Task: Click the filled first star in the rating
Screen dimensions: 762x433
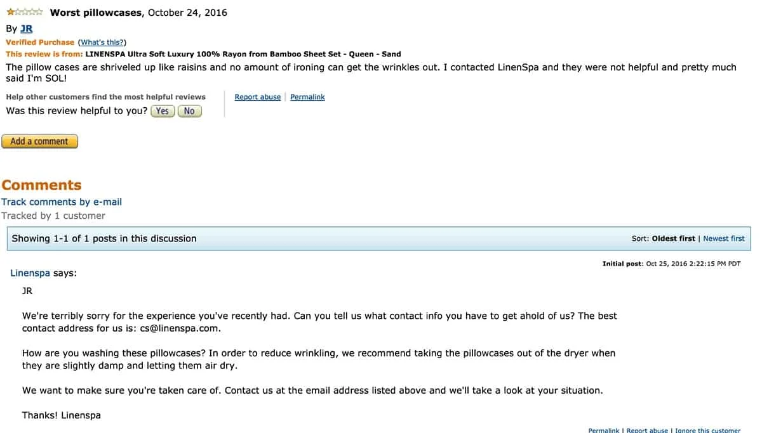Action: (x=11, y=11)
